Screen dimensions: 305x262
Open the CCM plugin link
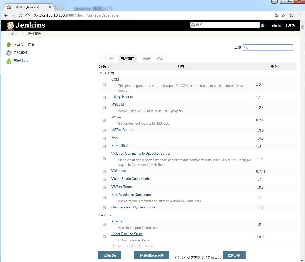115,80
